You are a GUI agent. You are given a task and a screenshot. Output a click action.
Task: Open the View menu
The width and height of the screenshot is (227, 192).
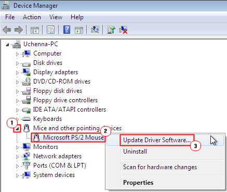tap(56, 17)
